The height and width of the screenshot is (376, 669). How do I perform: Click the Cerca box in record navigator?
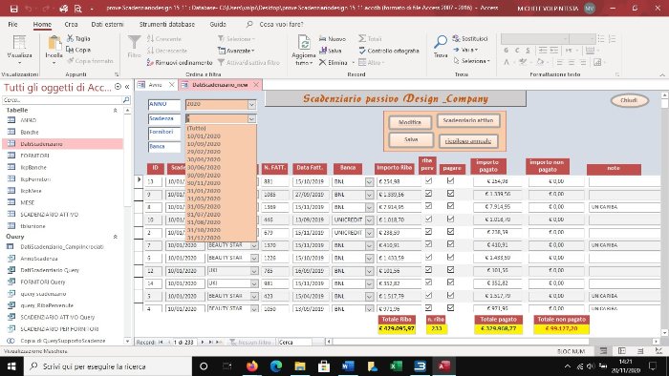point(294,342)
